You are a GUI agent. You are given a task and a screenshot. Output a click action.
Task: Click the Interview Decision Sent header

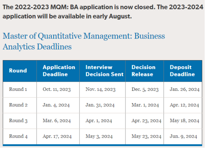[104, 70]
